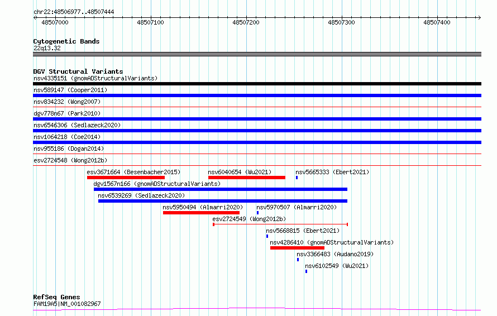Click the small blue nsv5668815 (Ebert2021) marker
The height and width of the screenshot is (316, 497).
tap(267, 236)
